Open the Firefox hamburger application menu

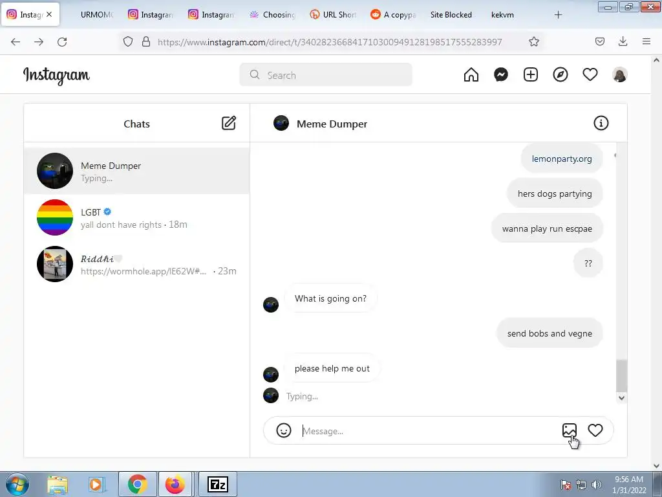[x=646, y=41]
